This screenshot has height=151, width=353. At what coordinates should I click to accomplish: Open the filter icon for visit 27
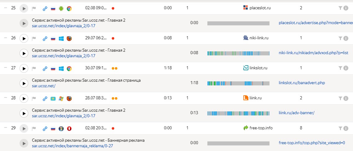click(x=340, y=68)
